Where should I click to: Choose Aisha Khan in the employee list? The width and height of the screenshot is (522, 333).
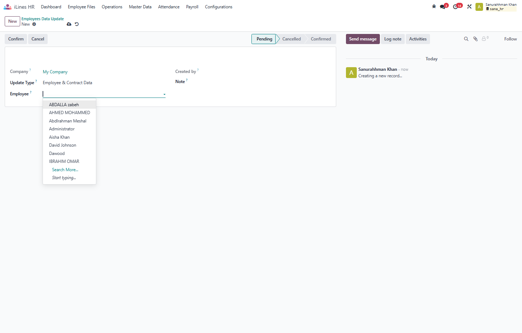[69, 137]
